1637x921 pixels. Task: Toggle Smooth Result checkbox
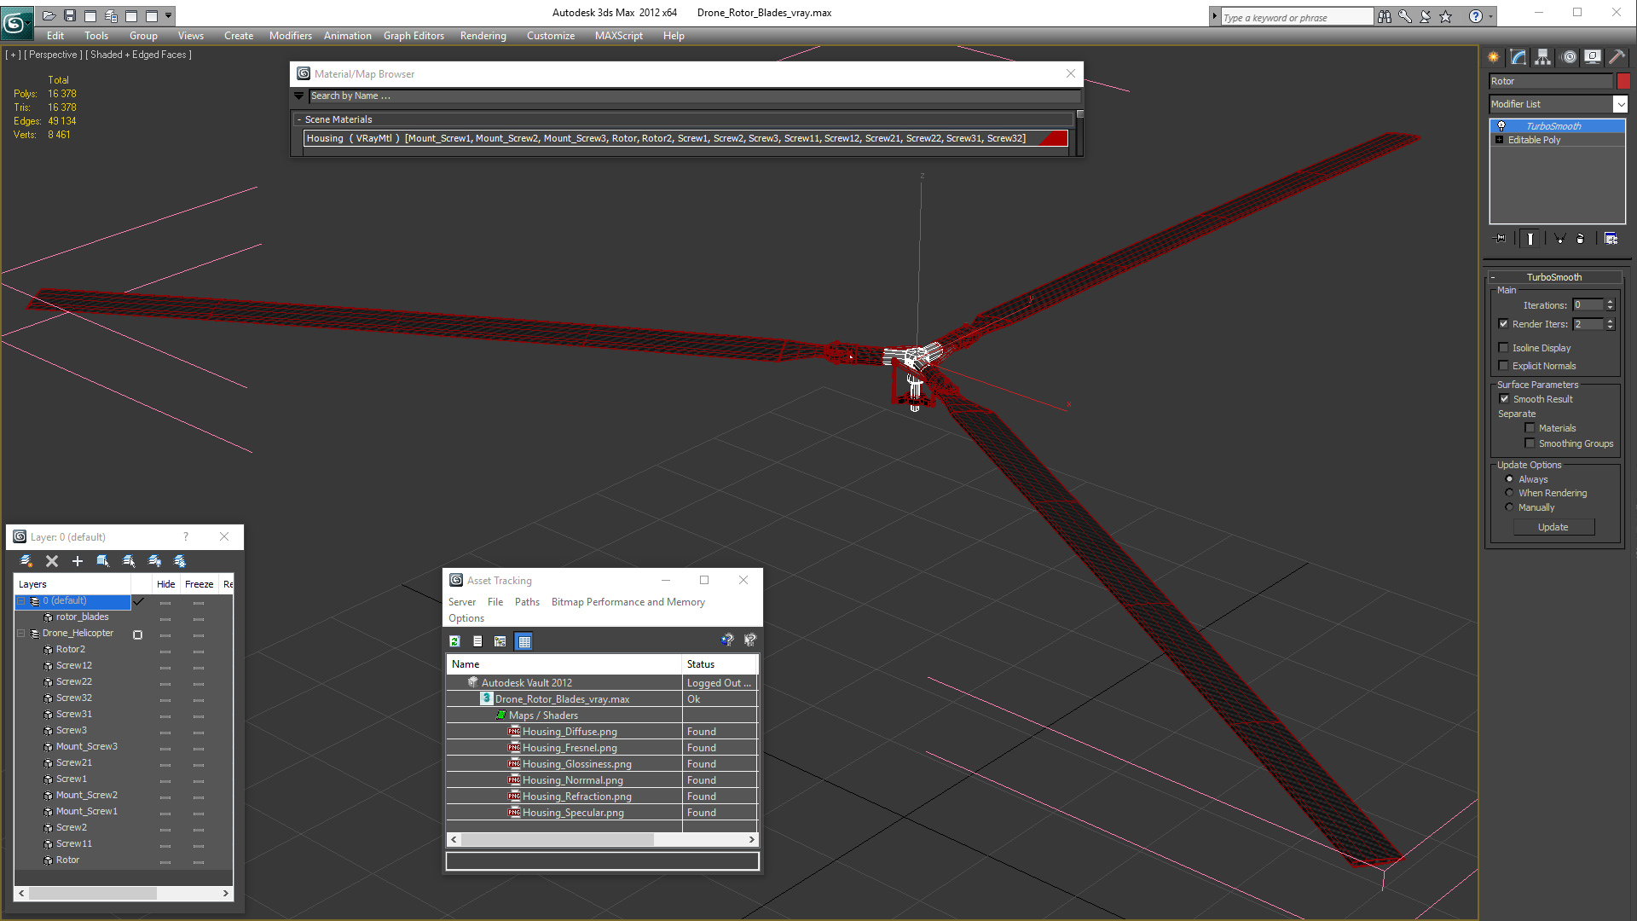point(1505,399)
